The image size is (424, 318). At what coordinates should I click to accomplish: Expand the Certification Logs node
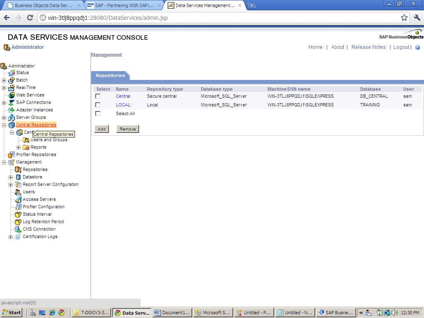[x=10, y=237]
